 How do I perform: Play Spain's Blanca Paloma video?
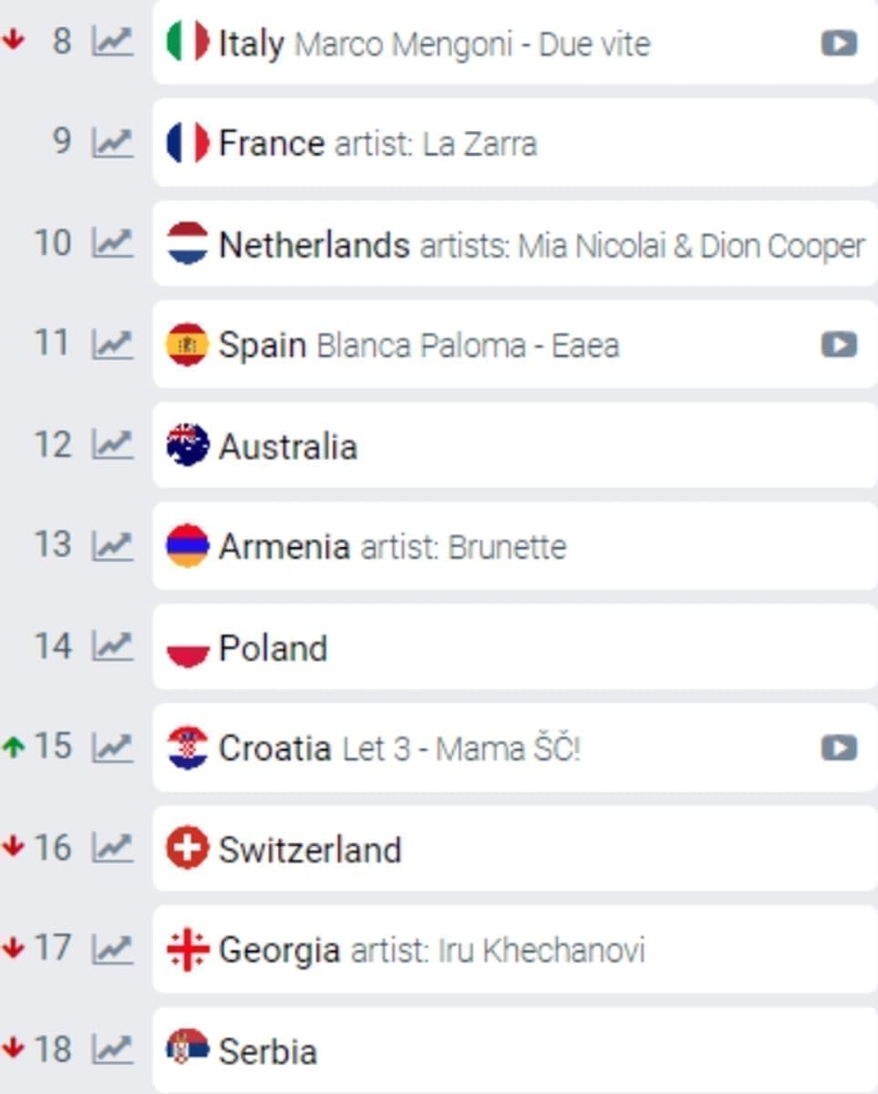[838, 345]
